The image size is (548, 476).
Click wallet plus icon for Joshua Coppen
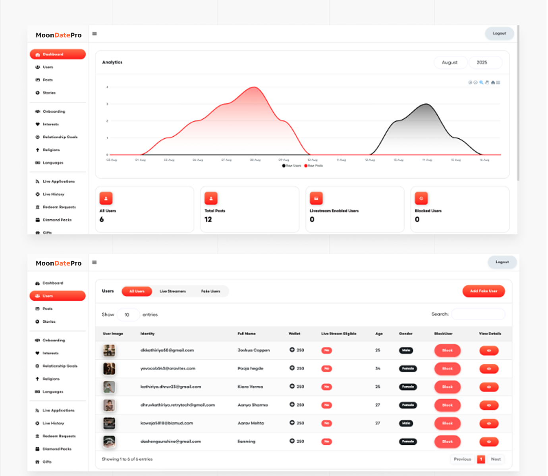click(292, 350)
